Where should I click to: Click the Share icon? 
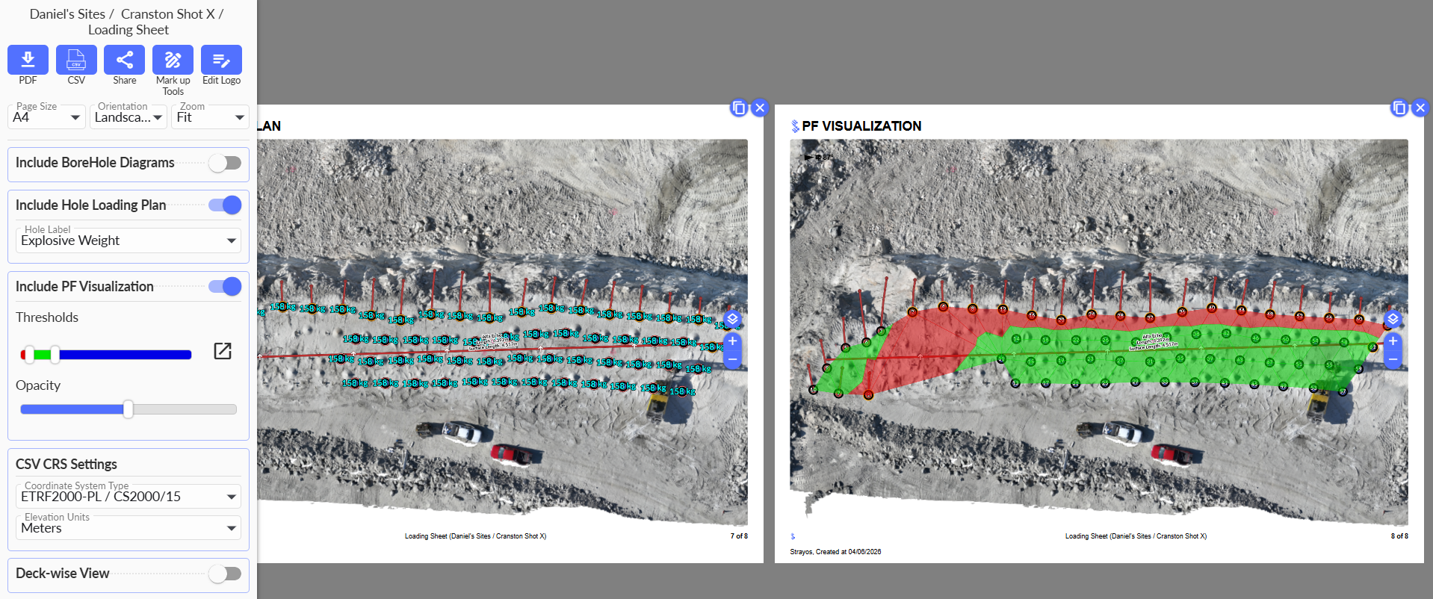124,60
